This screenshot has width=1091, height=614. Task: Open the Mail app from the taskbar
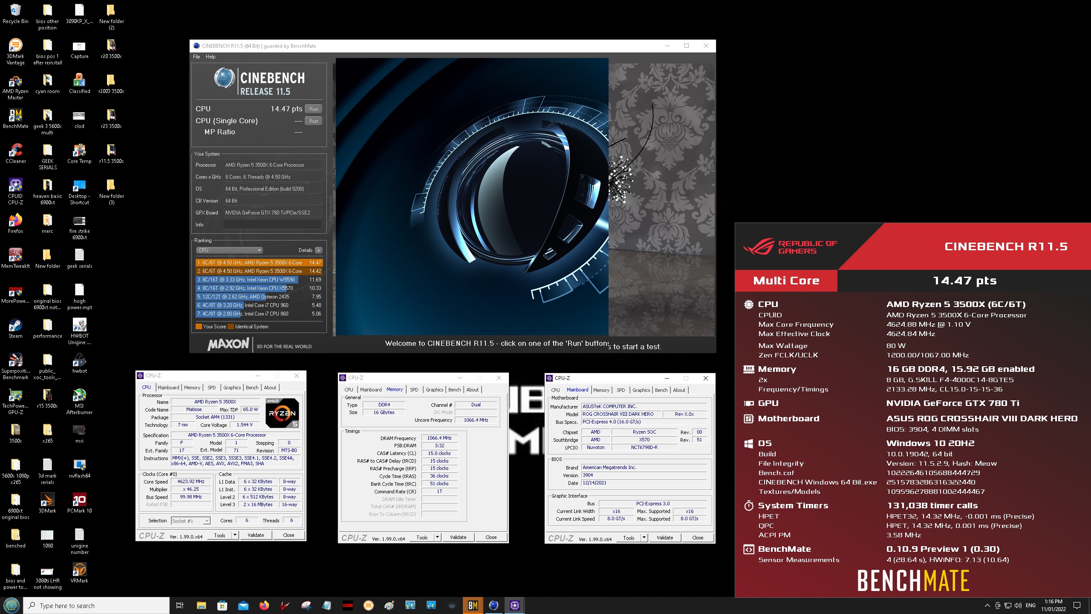click(x=243, y=605)
